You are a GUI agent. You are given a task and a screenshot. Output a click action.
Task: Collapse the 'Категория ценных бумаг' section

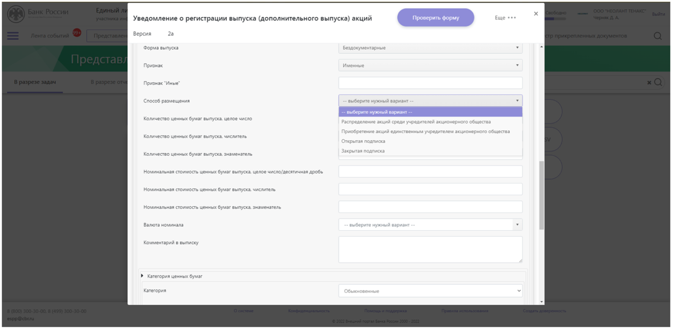coord(142,276)
